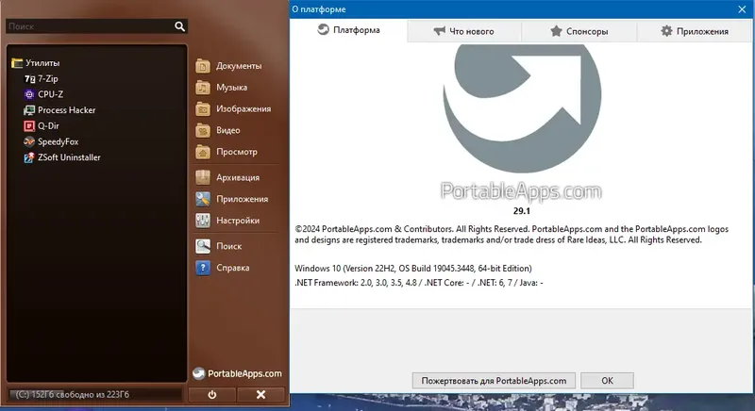
Task: Click the Настройки menu label
Action: [x=238, y=221]
